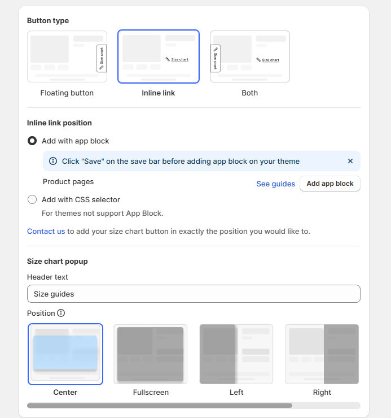The width and height of the screenshot is (391, 418).
Task: Click the "For themes not support App Block." text
Action: click(103, 214)
